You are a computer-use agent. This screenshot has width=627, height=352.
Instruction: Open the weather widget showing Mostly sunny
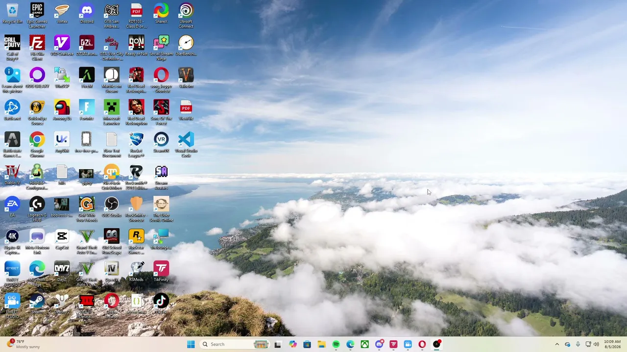tap(24, 344)
